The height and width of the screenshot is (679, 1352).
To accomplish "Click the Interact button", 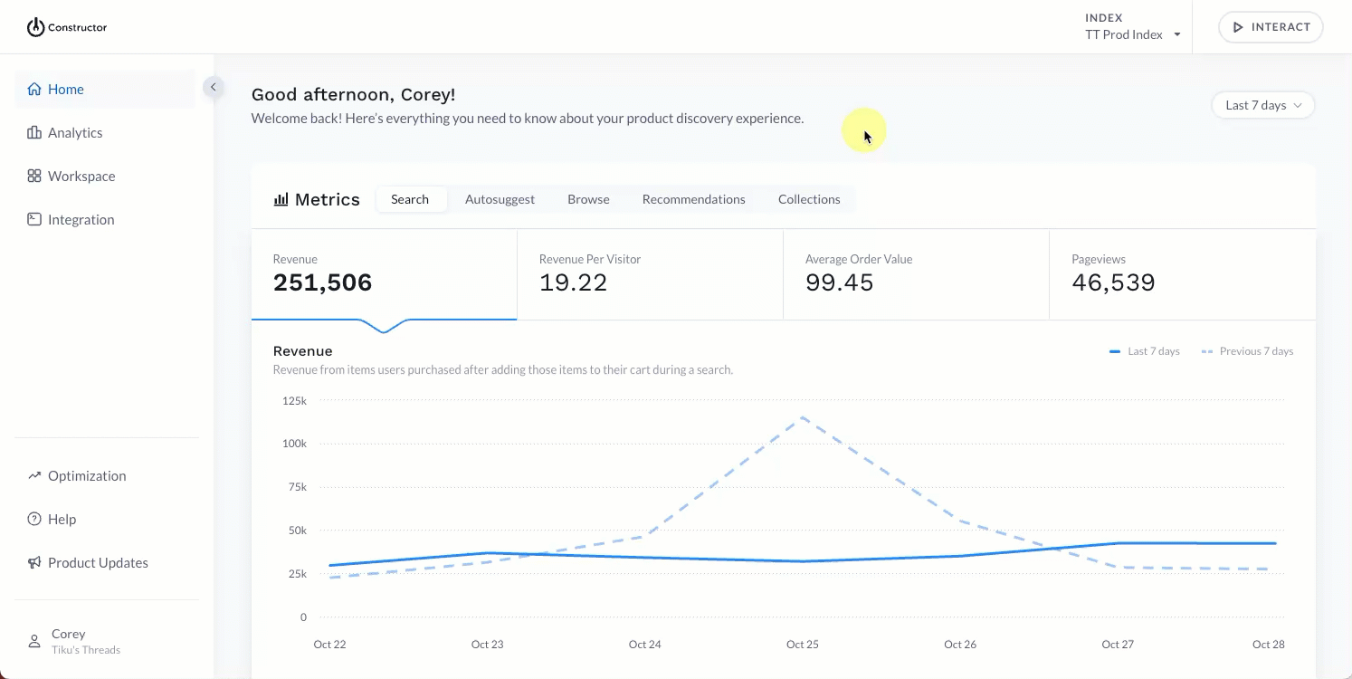I will pyautogui.click(x=1271, y=27).
